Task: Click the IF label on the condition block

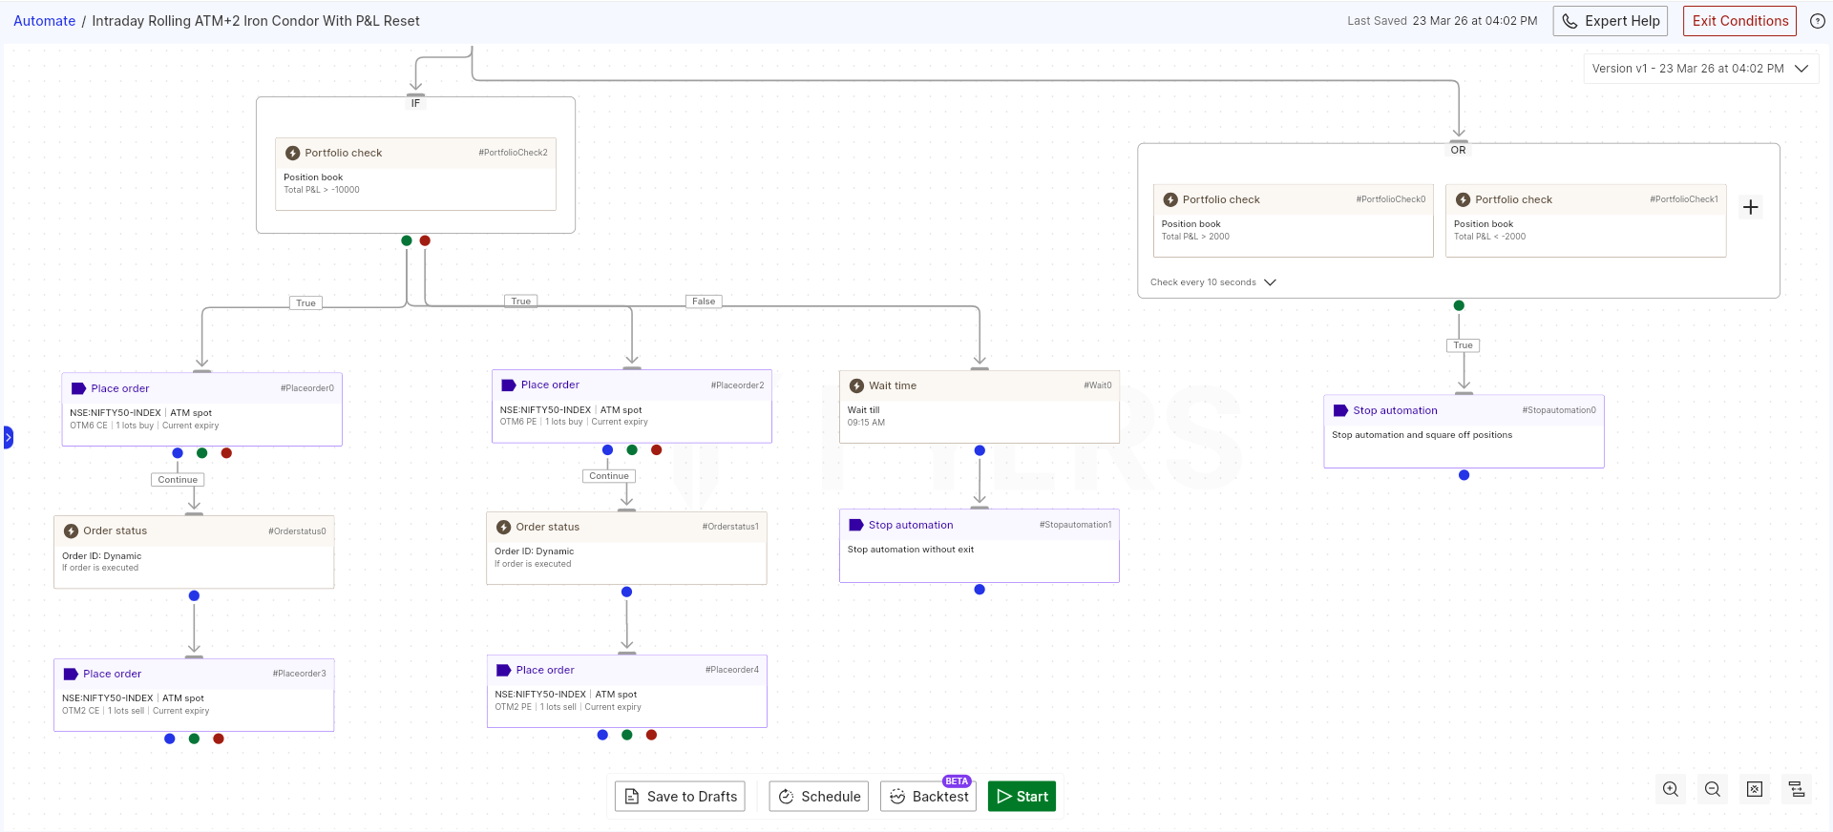Action: pyautogui.click(x=415, y=103)
